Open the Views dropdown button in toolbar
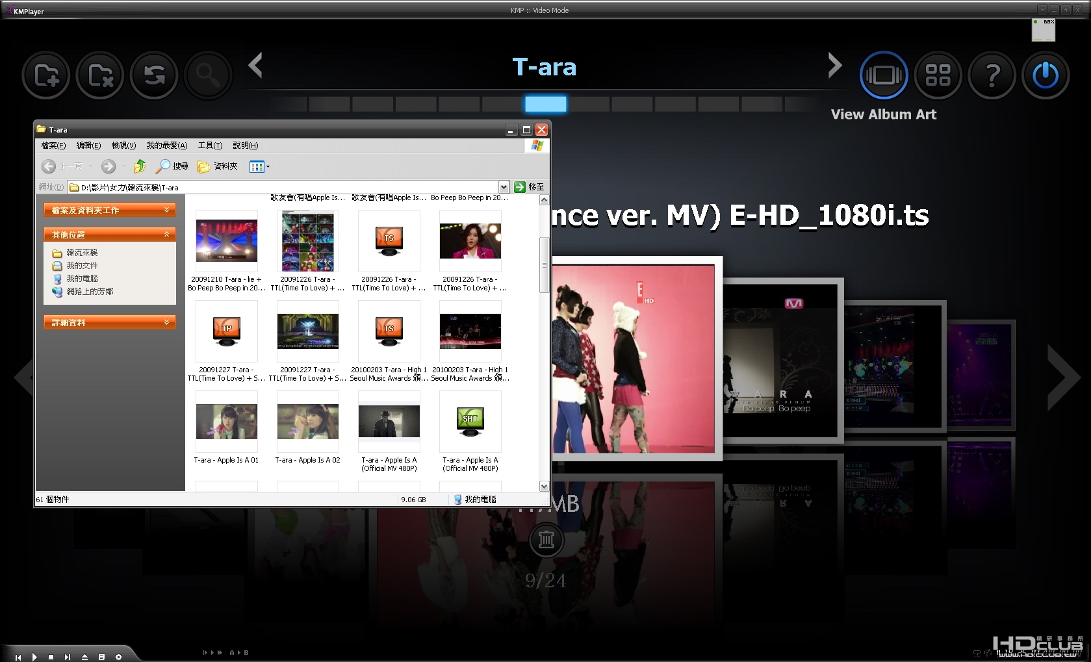Screen dimensions: 1091x662 [259, 166]
